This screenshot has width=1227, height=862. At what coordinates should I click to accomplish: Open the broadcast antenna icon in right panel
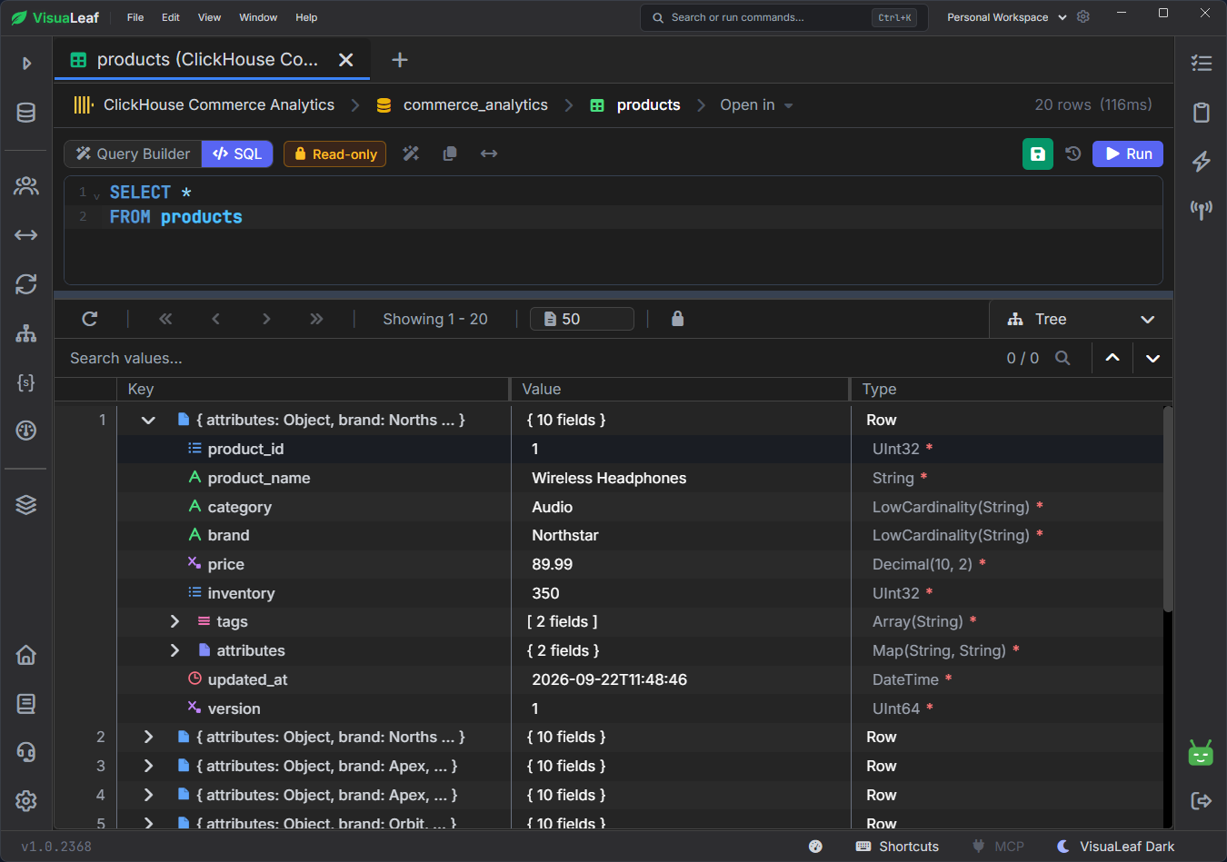click(1202, 211)
